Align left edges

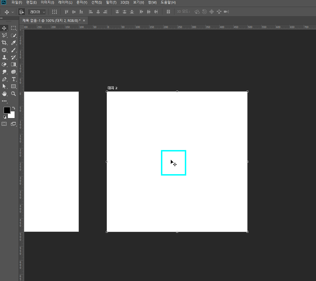pyautogui.click(x=91, y=12)
